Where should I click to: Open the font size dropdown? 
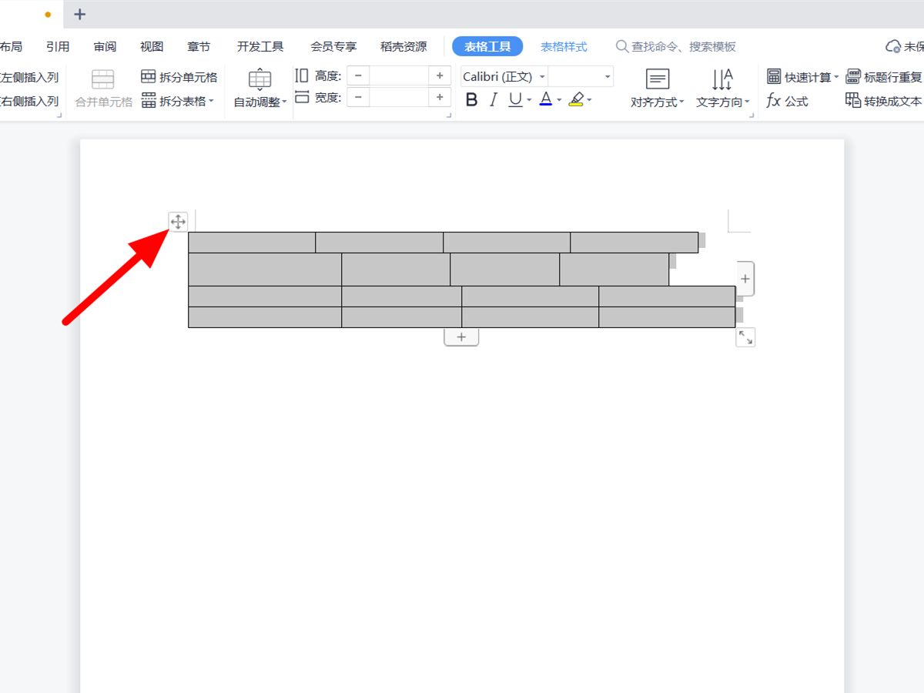607,76
